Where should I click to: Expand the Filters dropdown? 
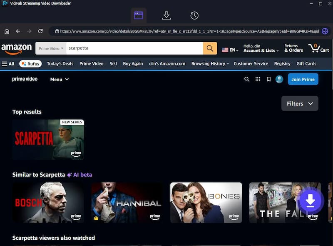tap(300, 103)
